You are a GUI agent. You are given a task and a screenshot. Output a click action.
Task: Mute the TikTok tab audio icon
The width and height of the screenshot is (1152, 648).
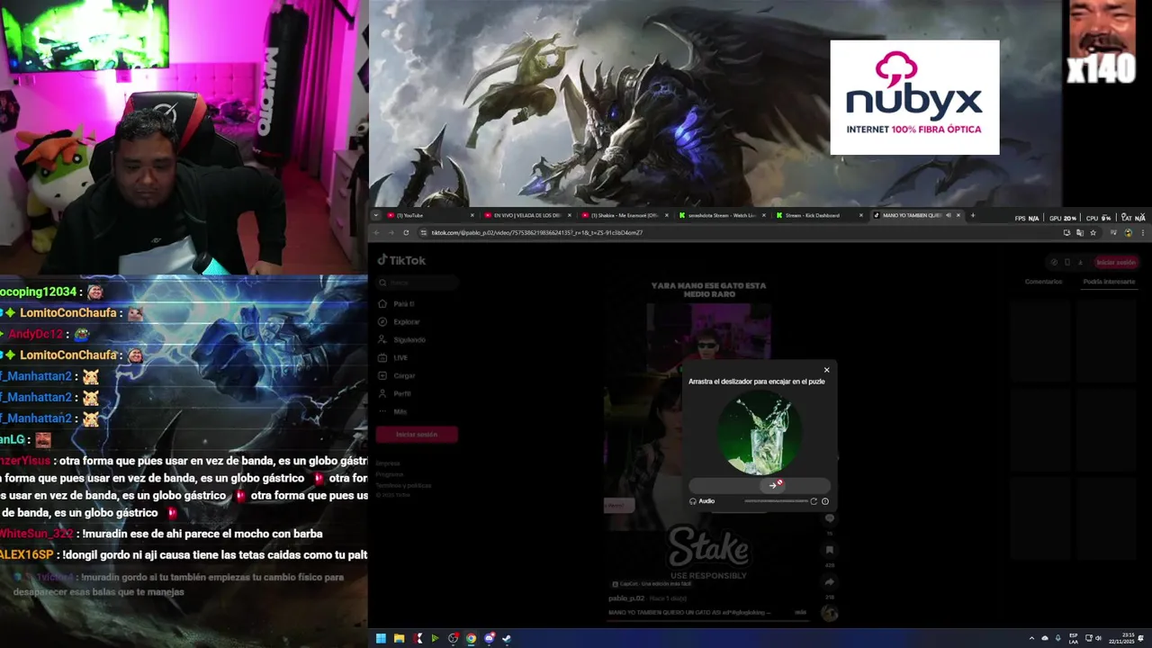pyautogui.click(x=948, y=215)
